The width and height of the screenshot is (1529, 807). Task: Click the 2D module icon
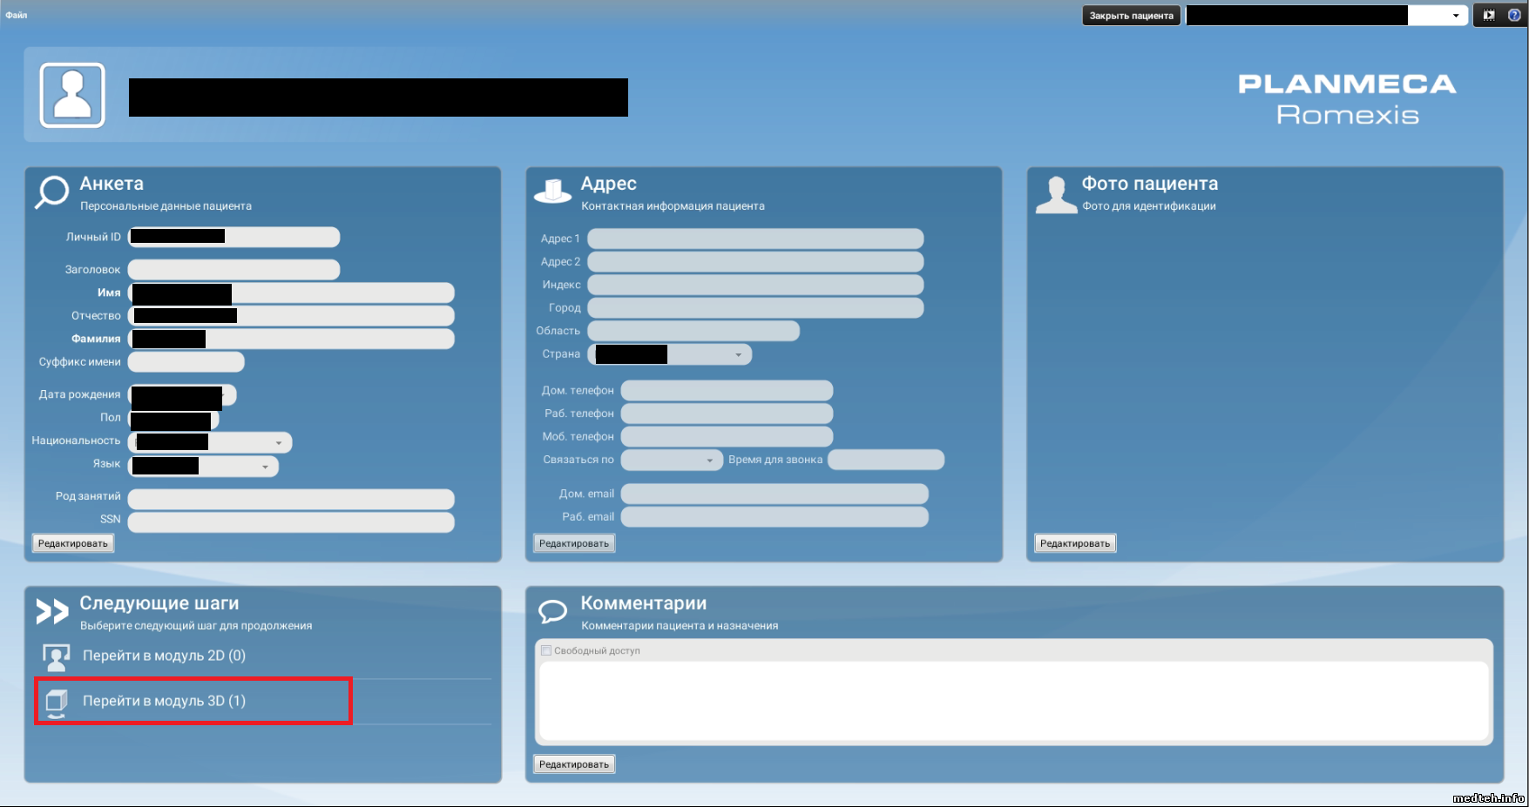pyautogui.click(x=57, y=656)
